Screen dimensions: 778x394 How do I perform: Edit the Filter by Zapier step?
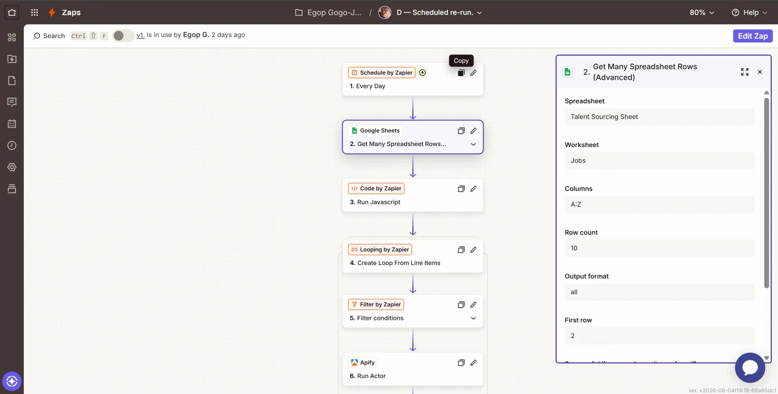point(473,305)
